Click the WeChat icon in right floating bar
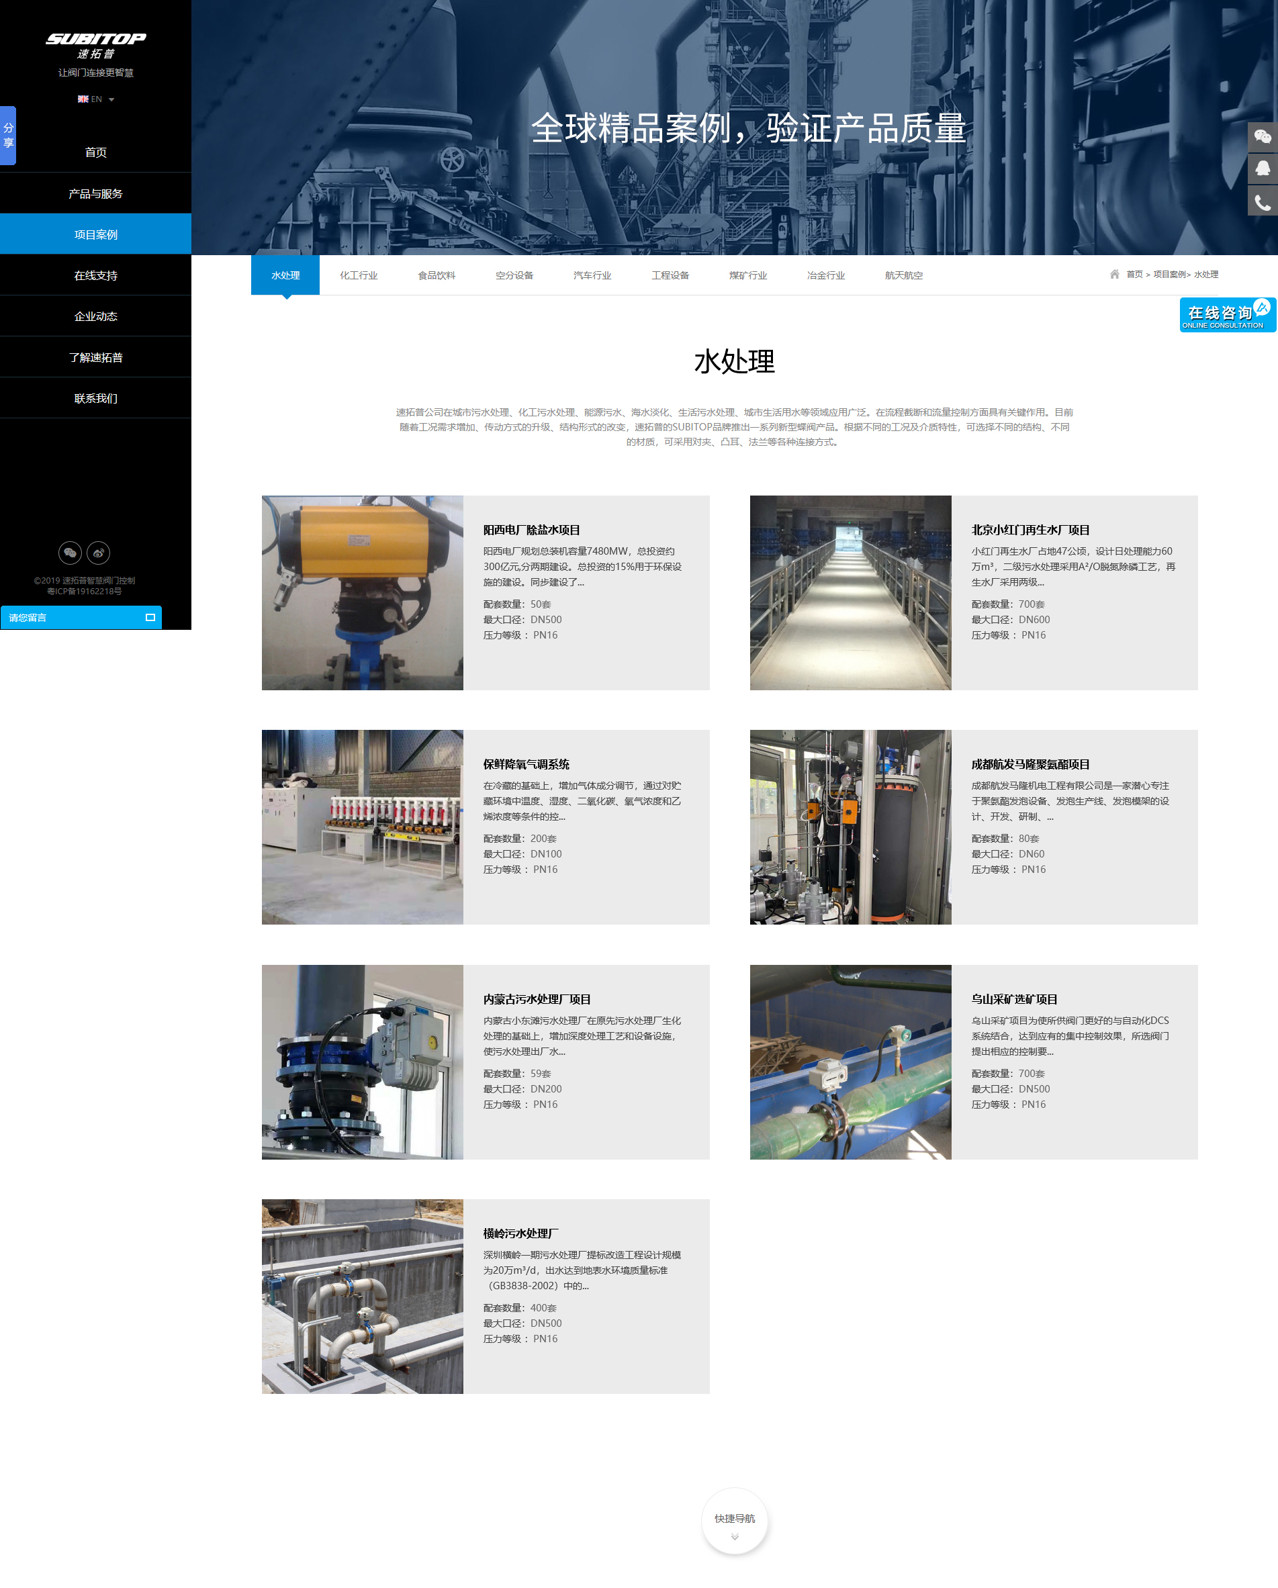 1262,137
